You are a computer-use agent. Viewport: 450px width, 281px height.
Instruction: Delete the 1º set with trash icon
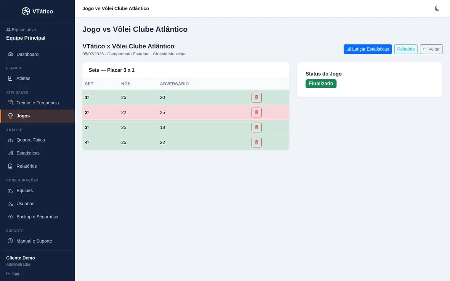click(x=256, y=98)
